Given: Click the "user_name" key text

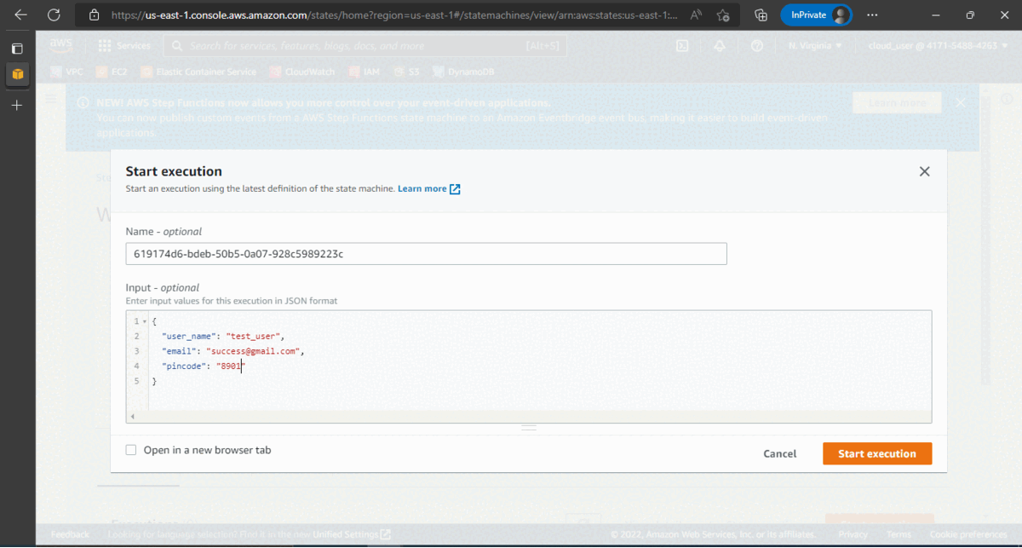Looking at the screenshot, I should tap(187, 336).
